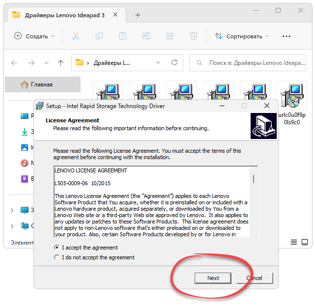Open Главная in the navigation pane
This screenshot has height=306, width=315.
[43, 84]
